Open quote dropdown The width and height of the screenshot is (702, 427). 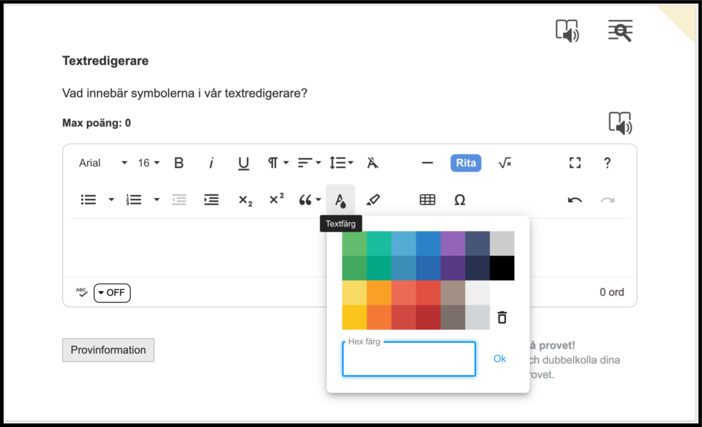(309, 200)
